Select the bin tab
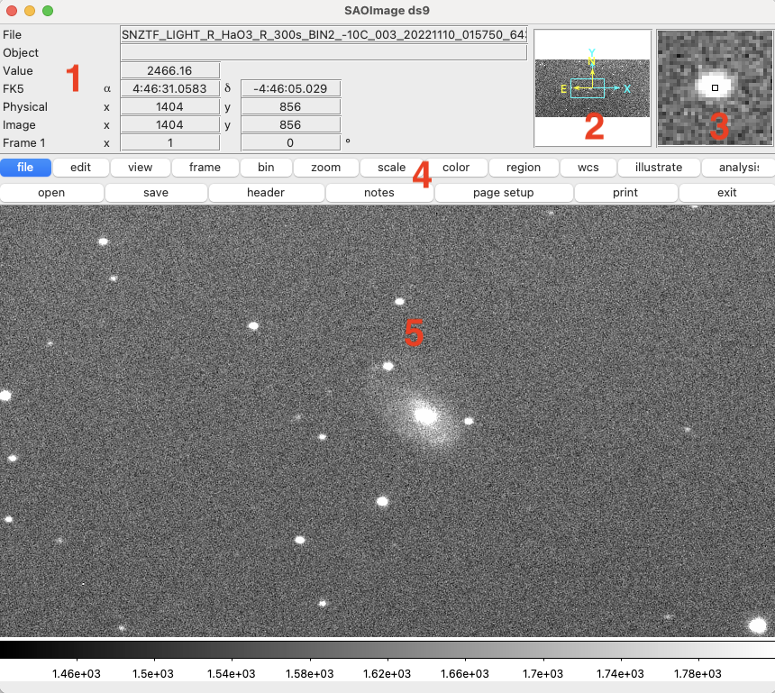Image resolution: width=775 pixels, height=693 pixels. click(x=266, y=168)
